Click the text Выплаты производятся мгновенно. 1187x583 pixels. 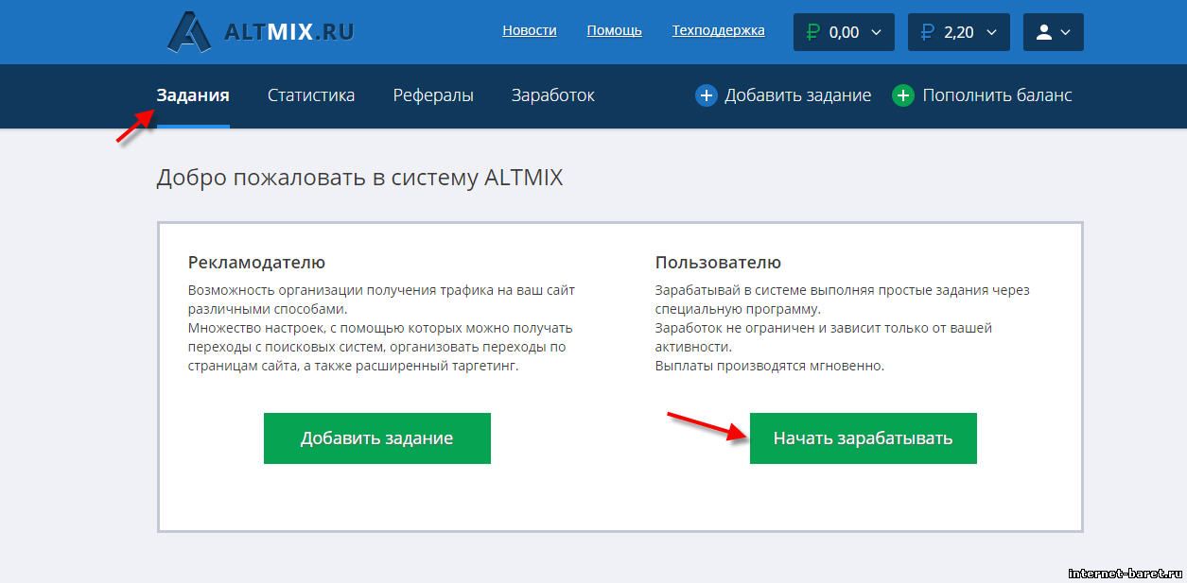pyautogui.click(x=770, y=366)
